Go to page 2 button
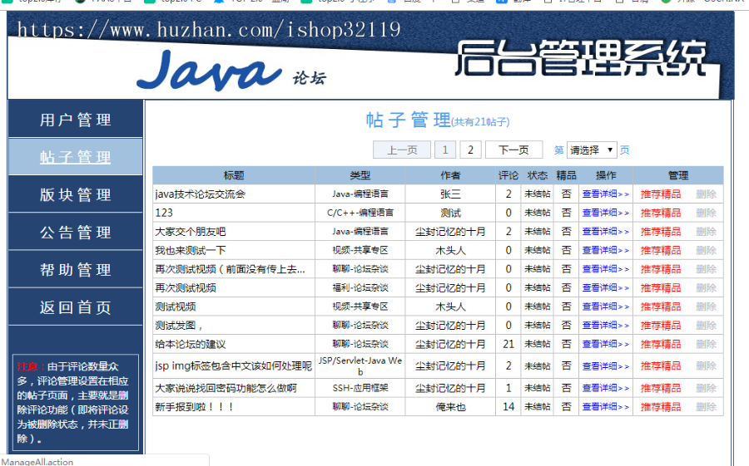The image size is (749, 466). pyautogui.click(x=470, y=150)
